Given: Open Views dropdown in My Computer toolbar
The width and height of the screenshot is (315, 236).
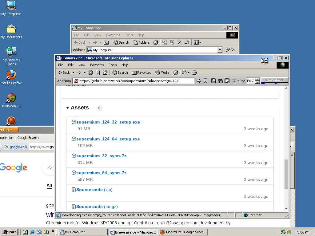Looking at the screenshot, I should pyautogui.click(x=197, y=42).
